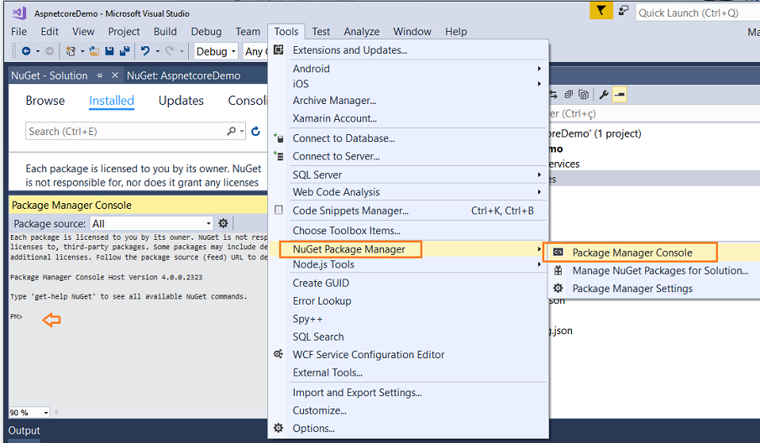Open the Build menu
The height and width of the screenshot is (443, 760).
(x=165, y=32)
